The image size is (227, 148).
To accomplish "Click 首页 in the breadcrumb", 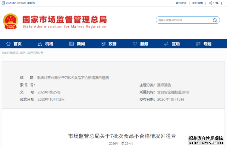I will [16, 53].
